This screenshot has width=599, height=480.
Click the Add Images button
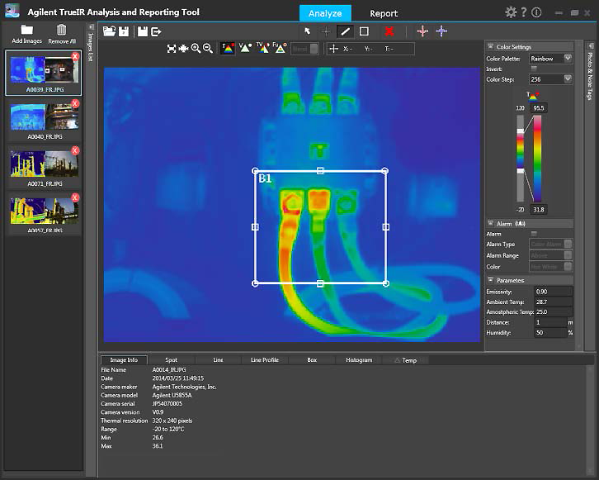pos(27,31)
